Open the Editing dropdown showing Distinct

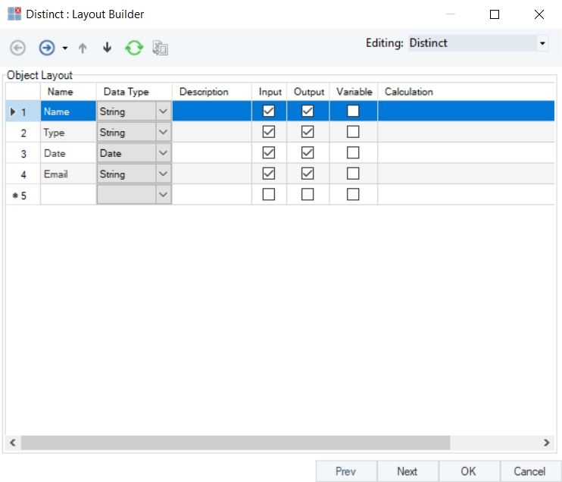pyautogui.click(x=542, y=44)
